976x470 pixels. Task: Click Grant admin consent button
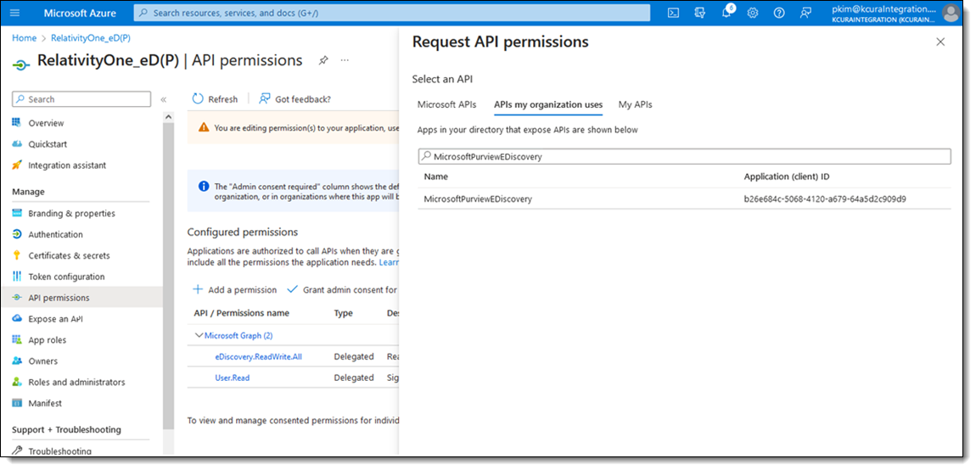click(x=342, y=289)
